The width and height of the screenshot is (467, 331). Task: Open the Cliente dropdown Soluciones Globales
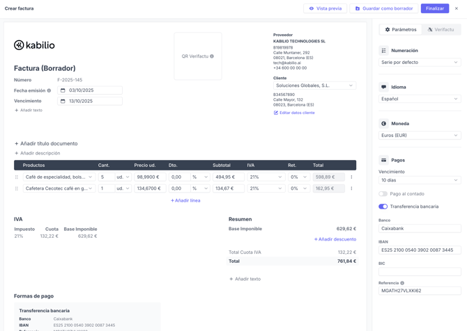[314, 86]
